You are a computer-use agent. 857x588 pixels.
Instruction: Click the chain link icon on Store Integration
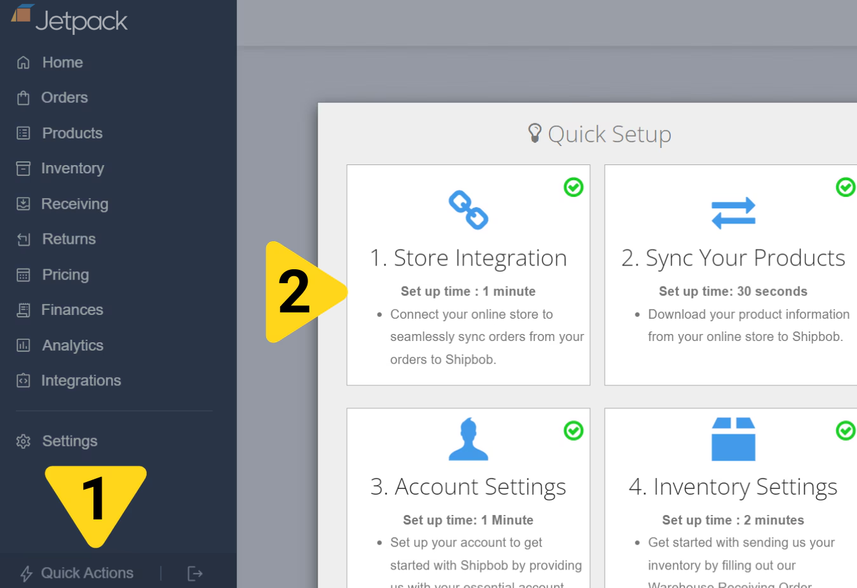click(x=468, y=210)
